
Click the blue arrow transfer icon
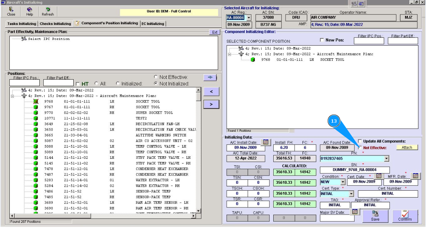[210, 77]
